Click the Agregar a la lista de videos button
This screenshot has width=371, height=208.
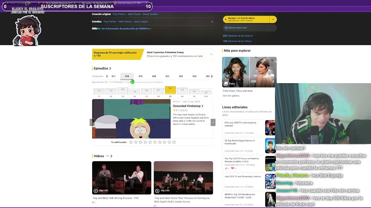point(246,19)
